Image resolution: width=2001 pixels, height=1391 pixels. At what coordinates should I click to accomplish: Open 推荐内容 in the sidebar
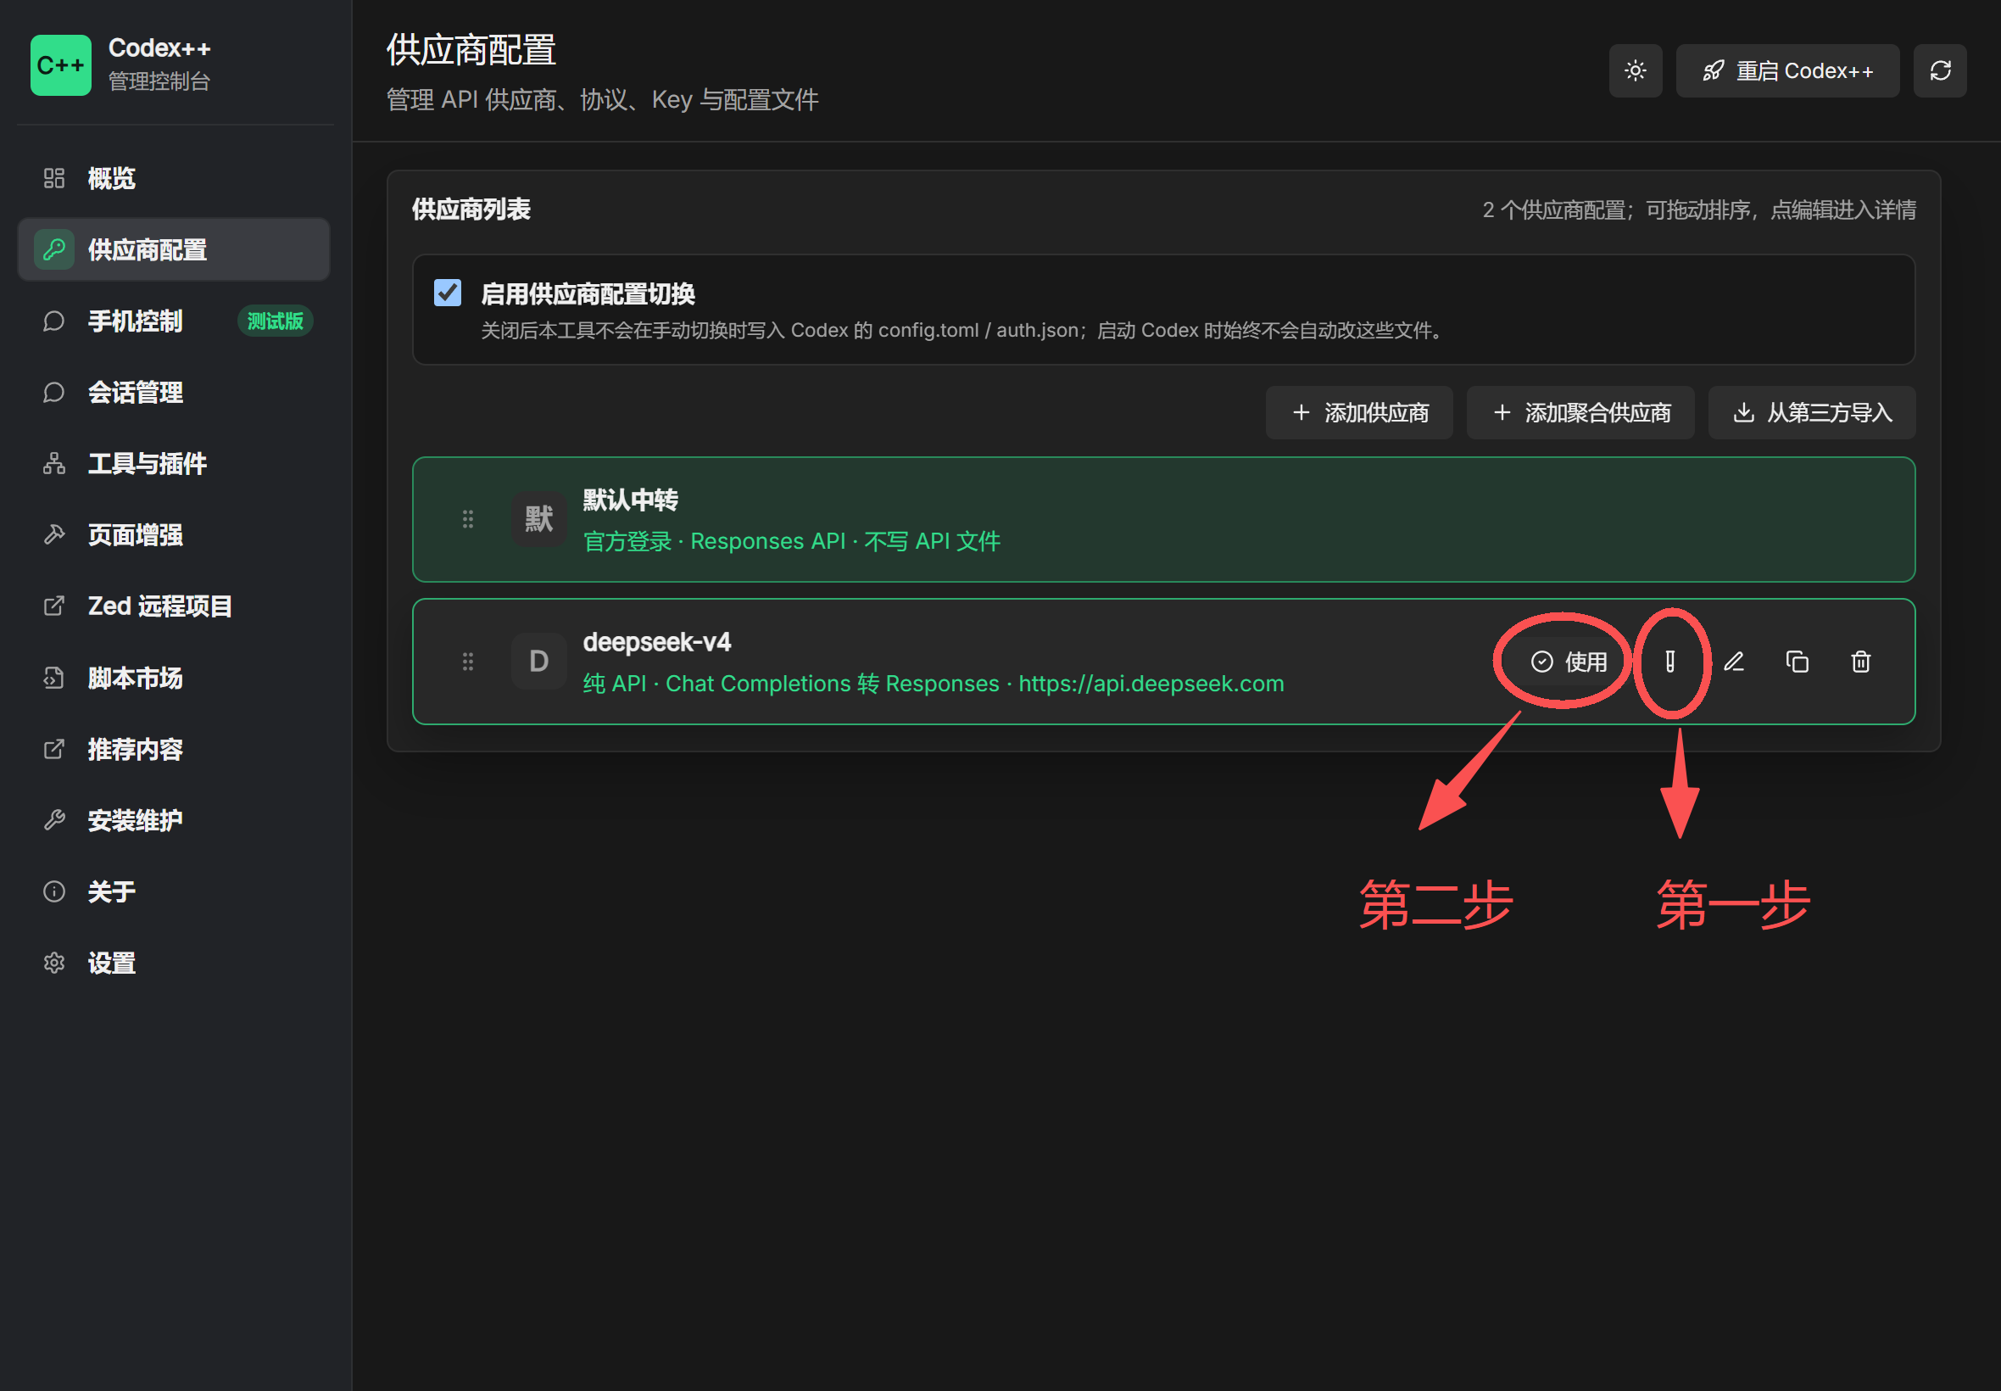click(x=173, y=750)
